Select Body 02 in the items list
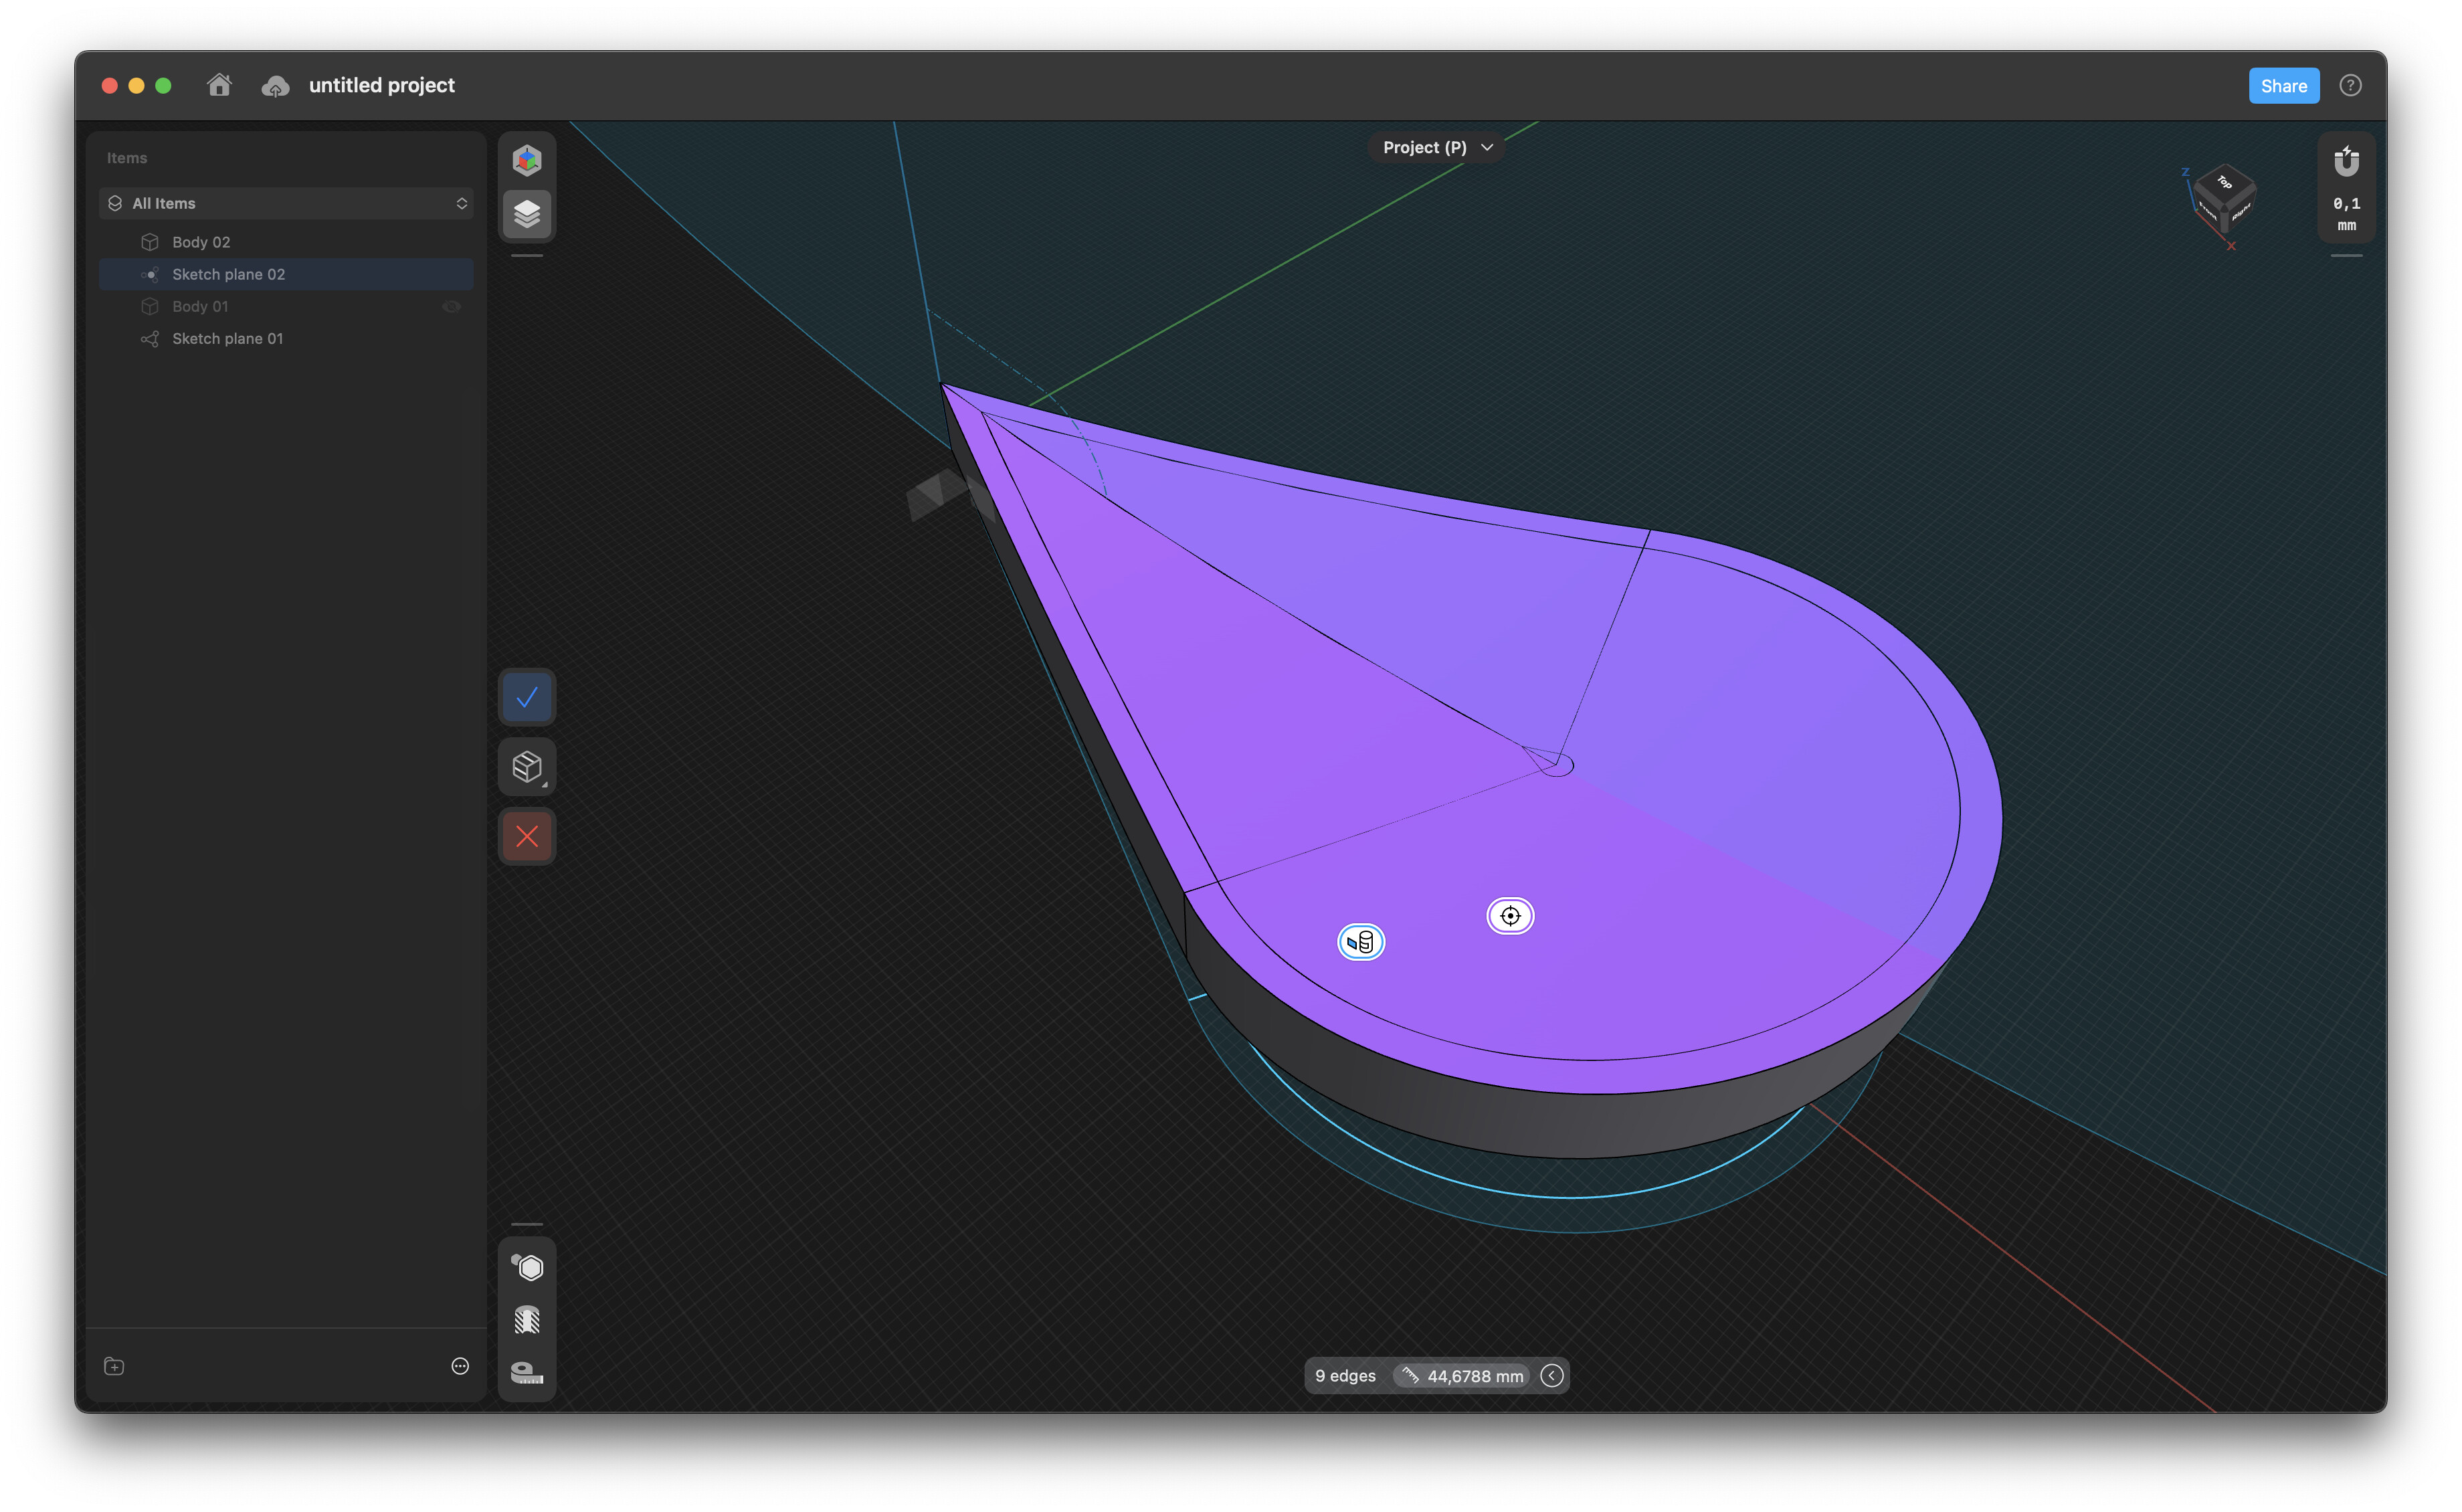The height and width of the screenshot is (1512, 2462). [x=201, y=242]
